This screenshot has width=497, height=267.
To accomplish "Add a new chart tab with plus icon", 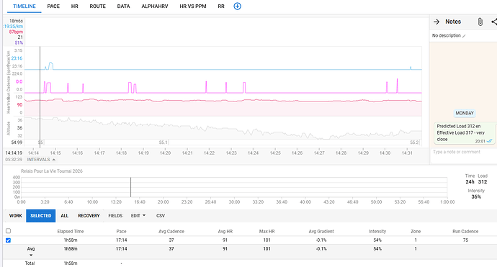I will point(237,6).
